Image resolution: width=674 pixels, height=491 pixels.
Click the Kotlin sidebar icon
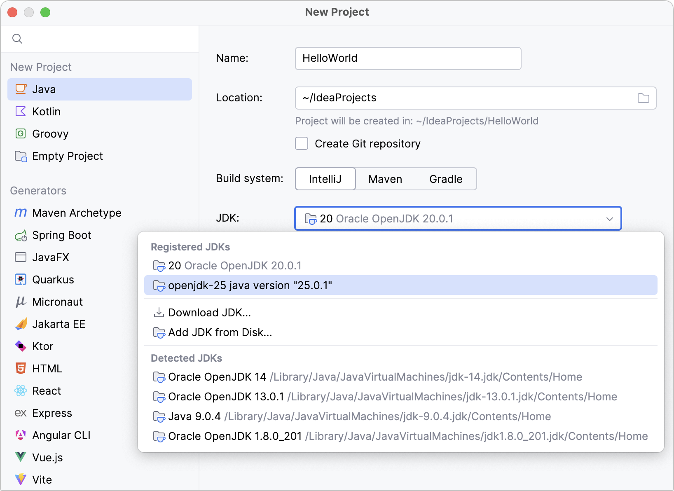pos(20,111)
